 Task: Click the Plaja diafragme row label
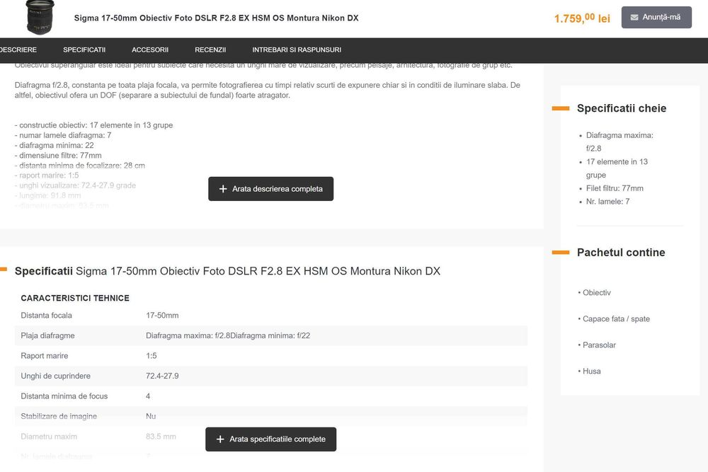coord(47,335)
